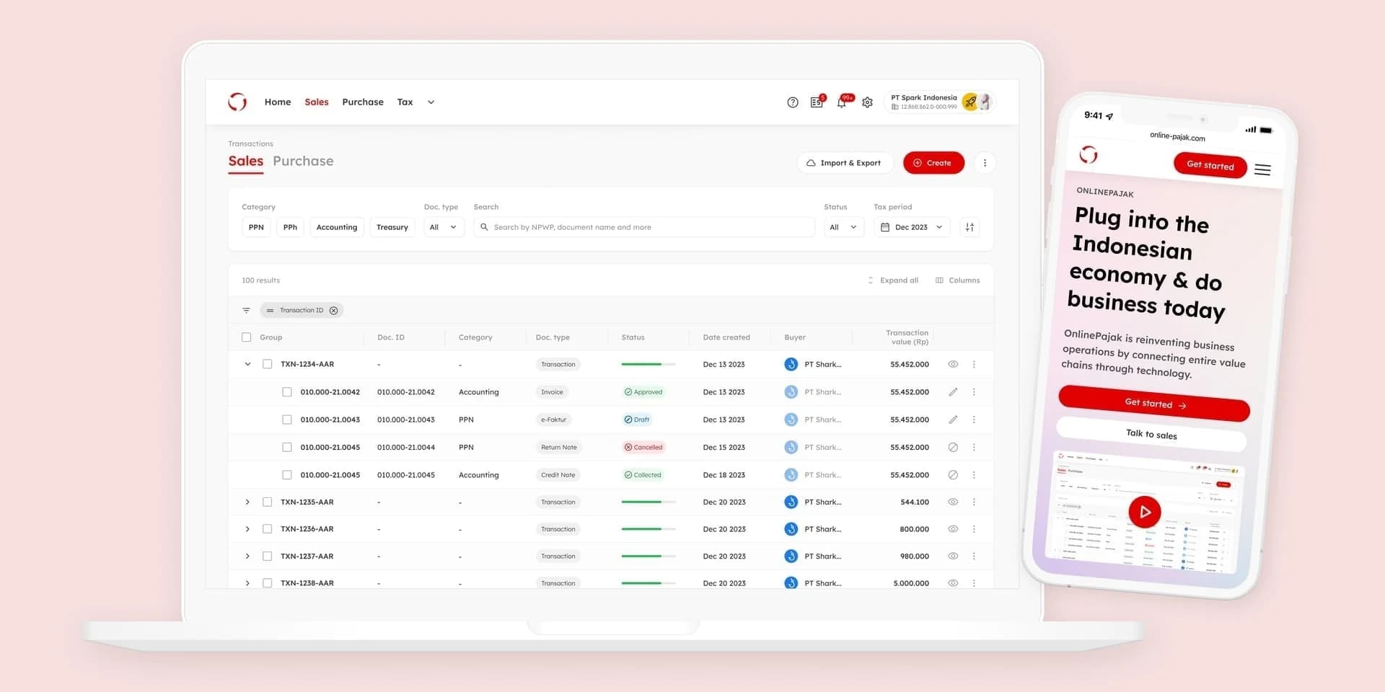Open the more options for TXN-1235-AAR
Screen dimensions: 1385x692
click(974, 502)
